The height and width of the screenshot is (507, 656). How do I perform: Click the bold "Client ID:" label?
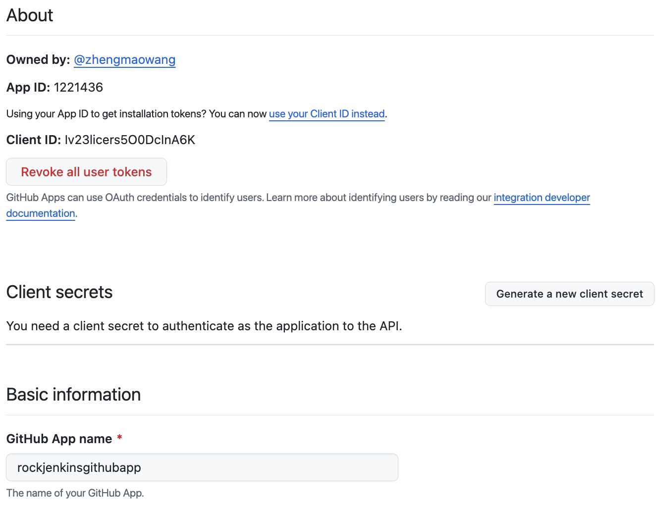coord(33,140)
